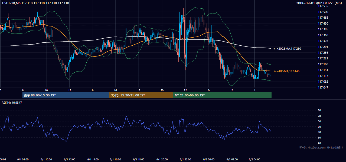Viewport: 346px width, 162px height.
Task: Click the RSI 20 level label
Action: pyautogui.click(x=319, y=143)
